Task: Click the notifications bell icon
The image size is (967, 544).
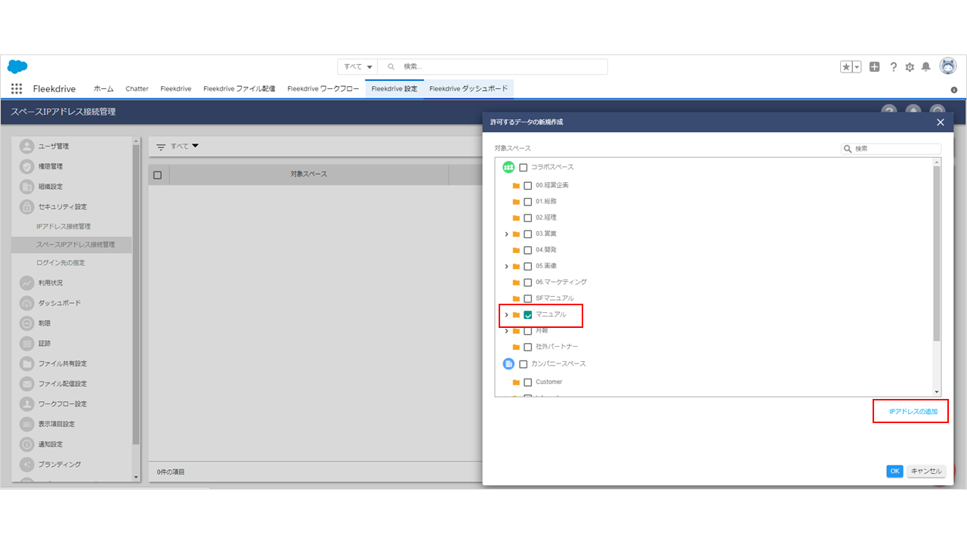Action: [925, 66]
